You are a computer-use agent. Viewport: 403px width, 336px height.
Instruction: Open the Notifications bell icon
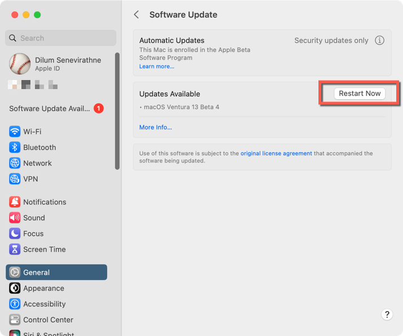(x=15, y=202)
